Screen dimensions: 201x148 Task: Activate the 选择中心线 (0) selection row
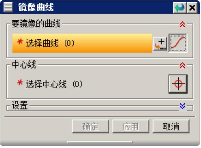50,84
